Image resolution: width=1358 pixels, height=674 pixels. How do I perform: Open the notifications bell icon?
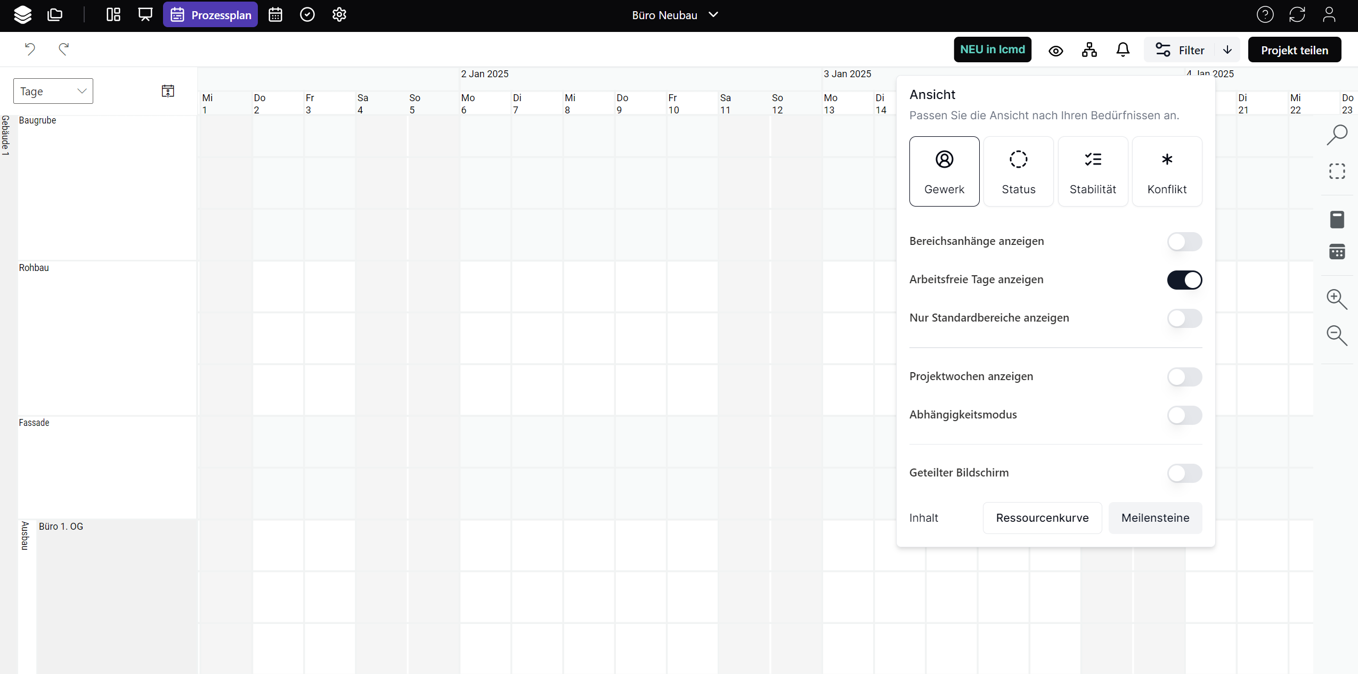pyautogui.click(x=1123, y=50)
